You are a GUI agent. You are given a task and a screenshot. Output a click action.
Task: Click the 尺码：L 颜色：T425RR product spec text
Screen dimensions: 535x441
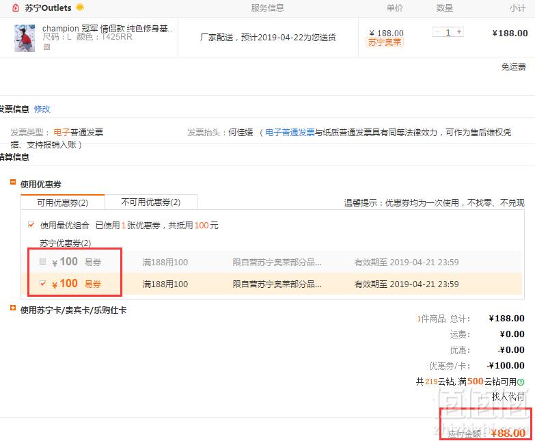pyautogui.click(x=87, y=37)
